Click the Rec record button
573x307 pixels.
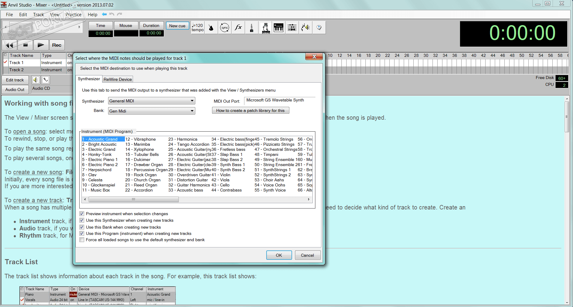point(57,45)
